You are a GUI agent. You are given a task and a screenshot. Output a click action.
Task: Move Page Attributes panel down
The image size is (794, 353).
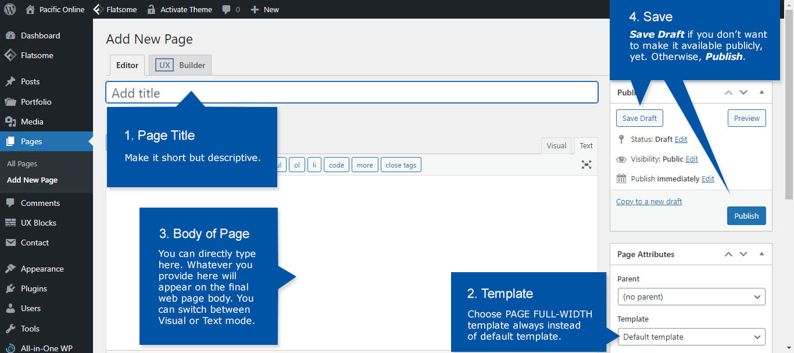[743, 254]
